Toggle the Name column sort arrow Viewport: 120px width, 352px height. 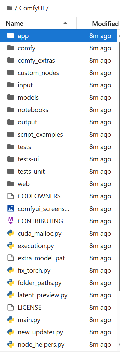(x=65, y=23)
